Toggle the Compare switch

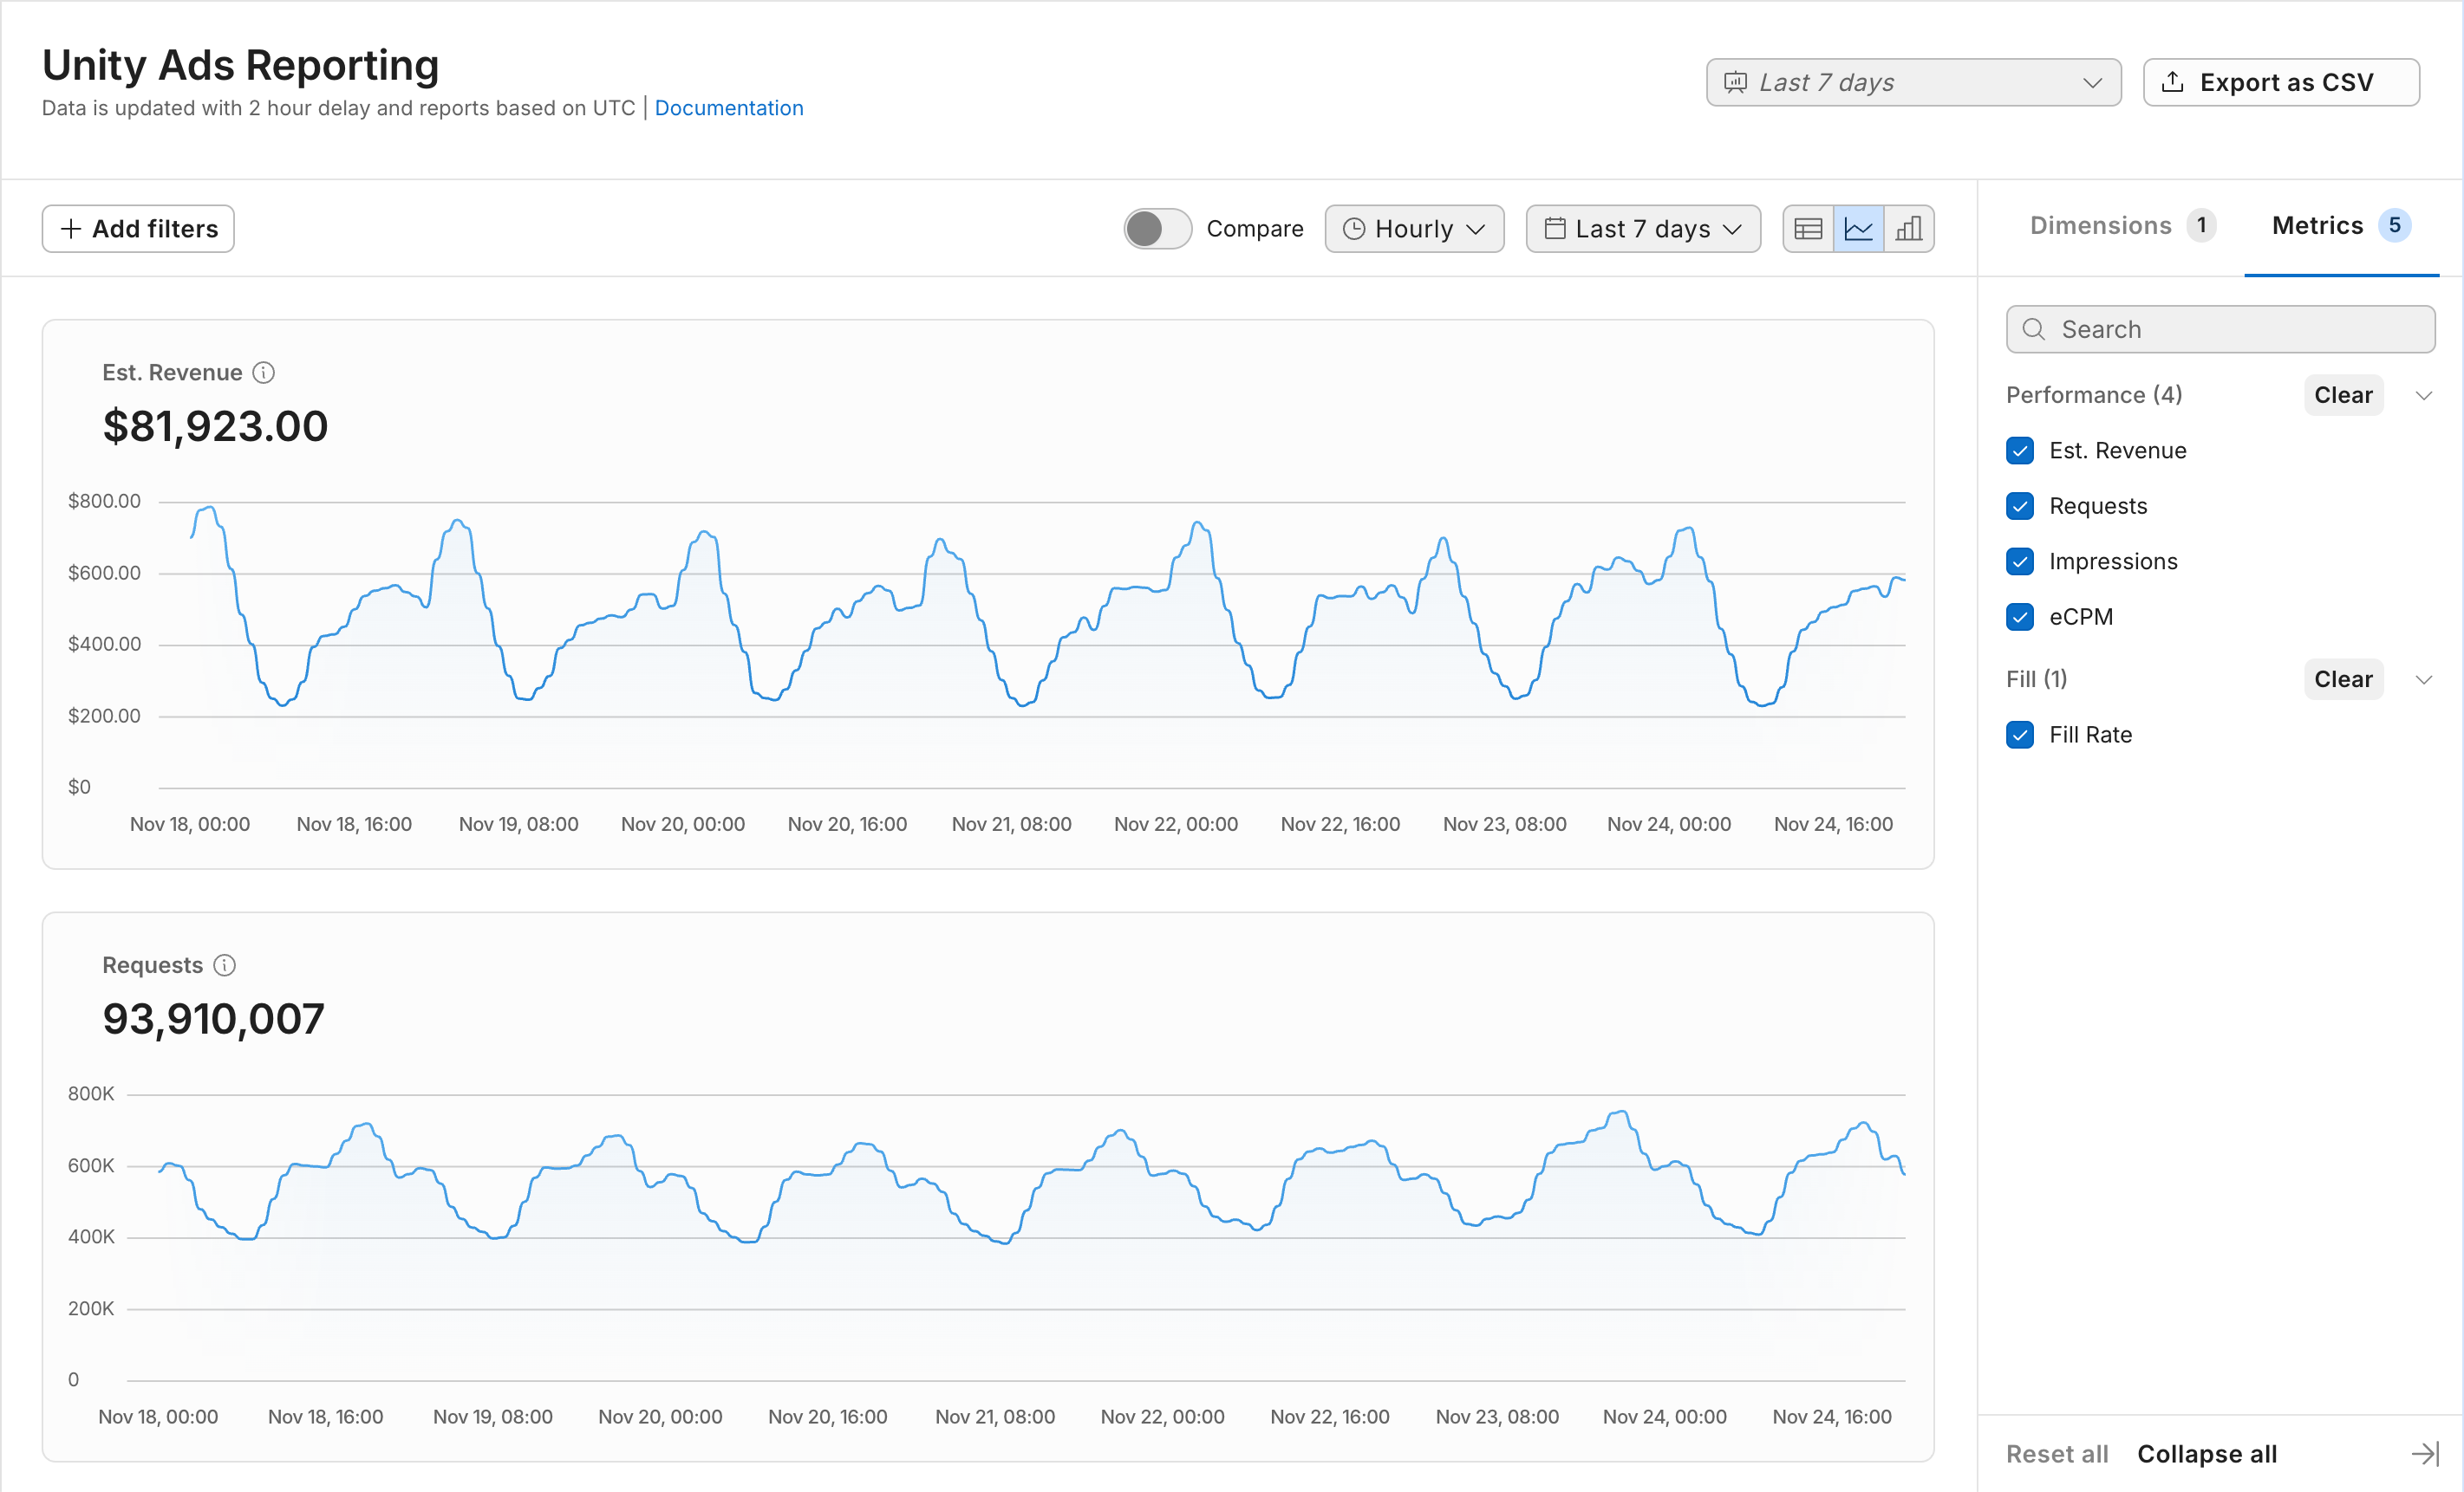(x=1157, y=229)
